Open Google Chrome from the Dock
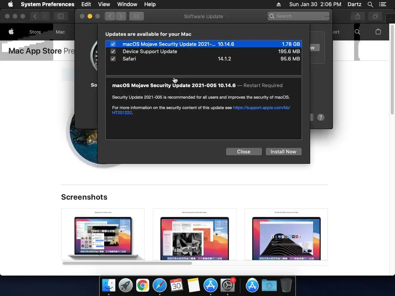395x296 pixels. coord(143,286)
